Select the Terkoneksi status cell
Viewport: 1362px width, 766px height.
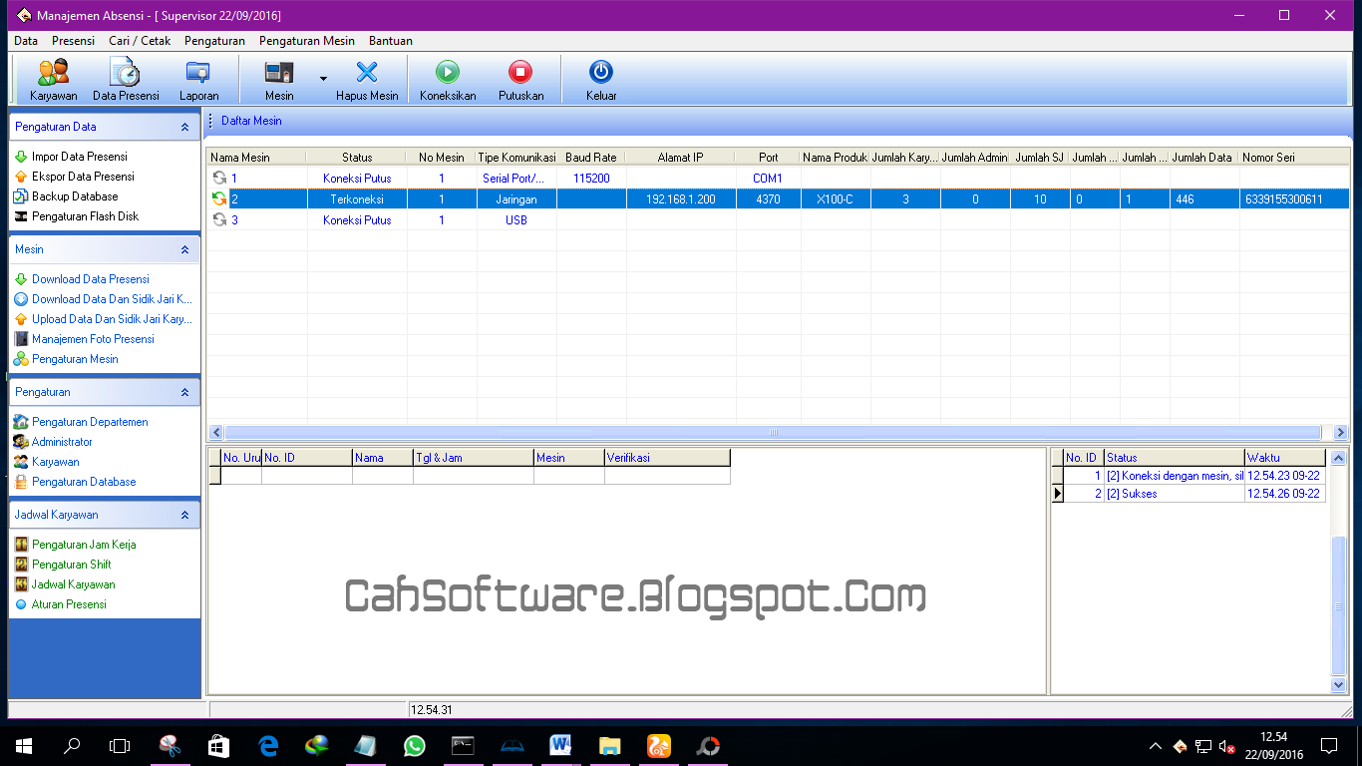(x=357, y=198)
